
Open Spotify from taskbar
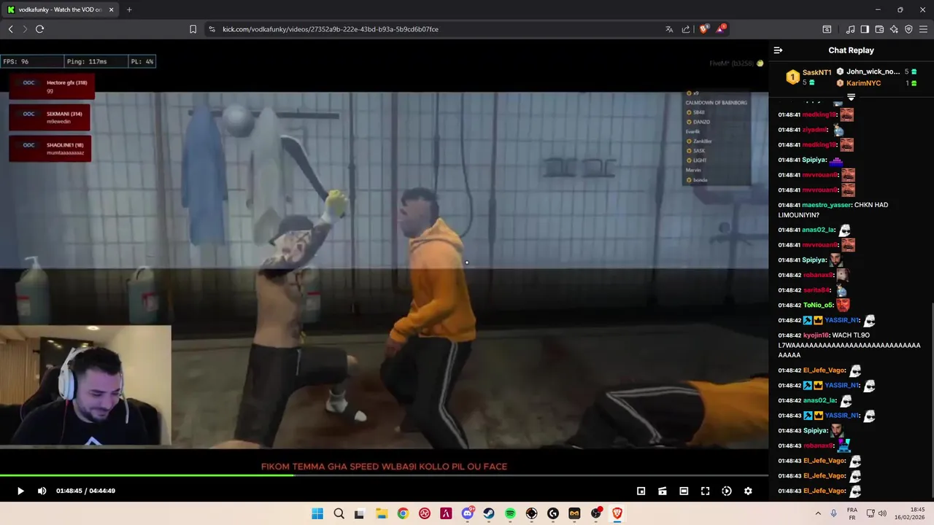point(510,513)
